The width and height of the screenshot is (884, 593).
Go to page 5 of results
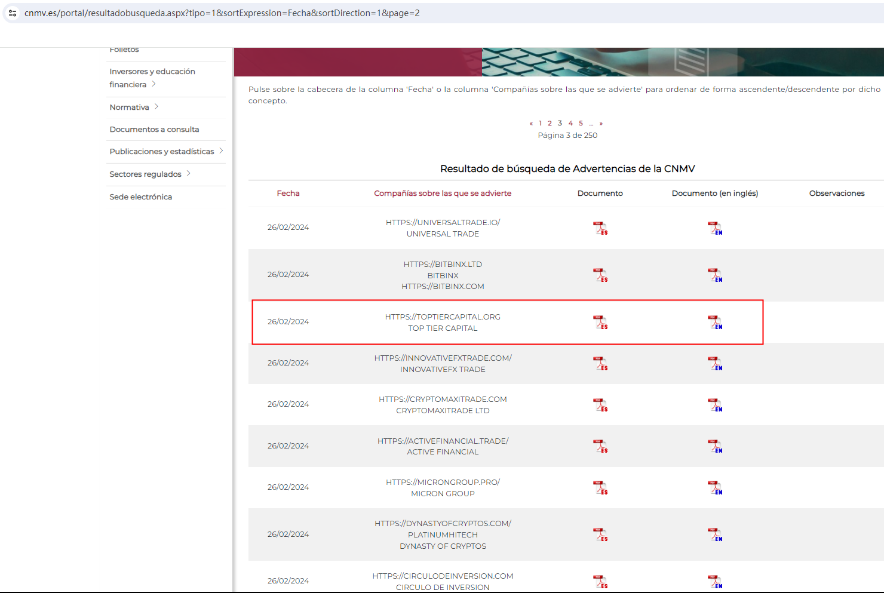point(581,123)
